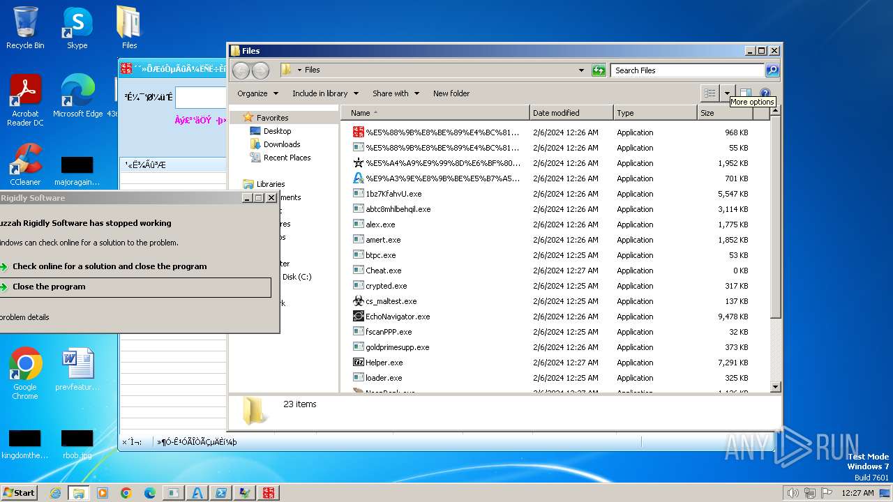The image size is (893, 502).
Task: Sort by Type column header
Action: [655, 113]
